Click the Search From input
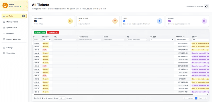Viewport: 212px width, 102px height. pyautogui.click(x=114, y=40)
